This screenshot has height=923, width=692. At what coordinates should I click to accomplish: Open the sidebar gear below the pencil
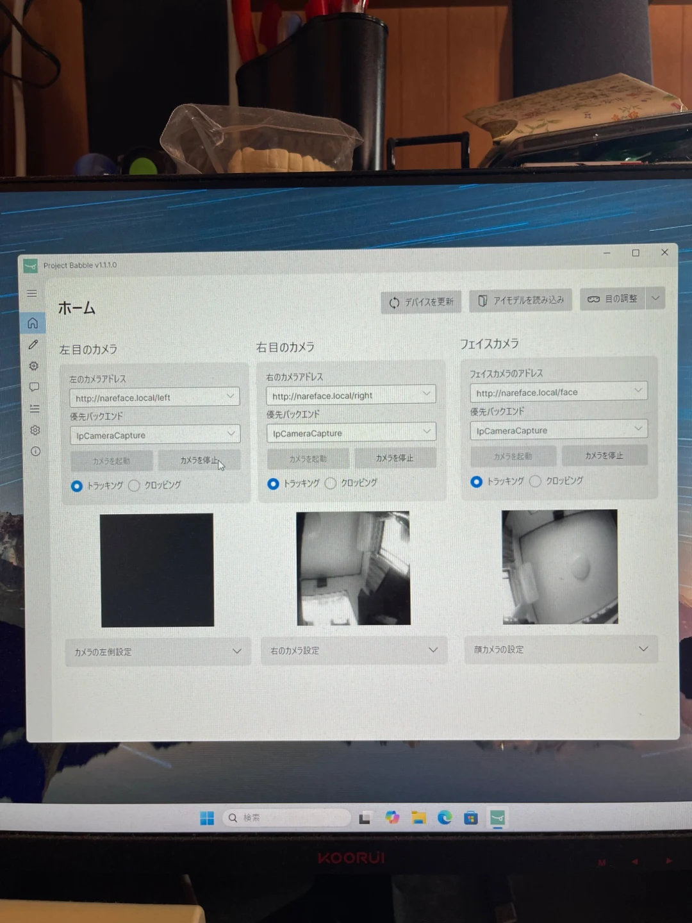pos(34,365)
